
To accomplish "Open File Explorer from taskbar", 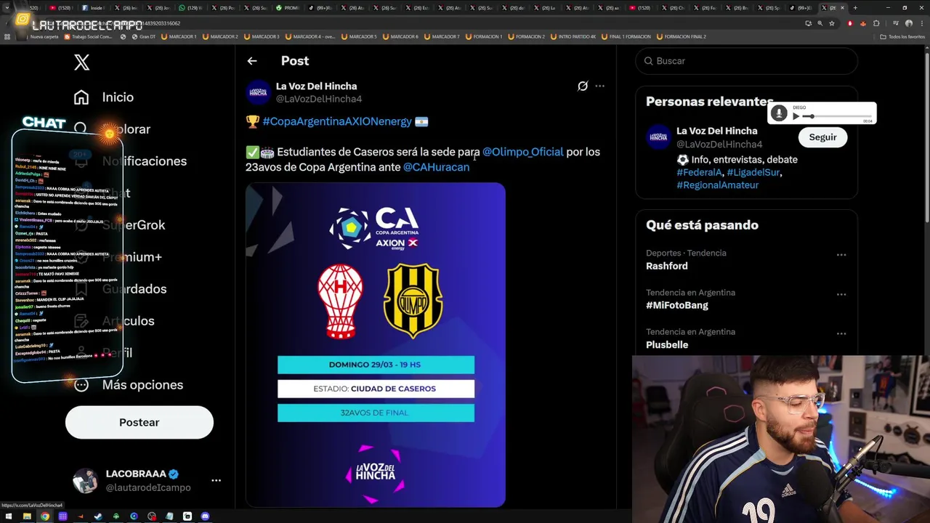I will (27, 516).
